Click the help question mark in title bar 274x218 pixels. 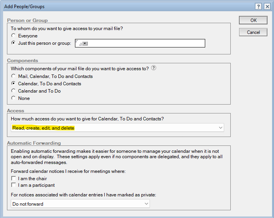coord(259,6)
